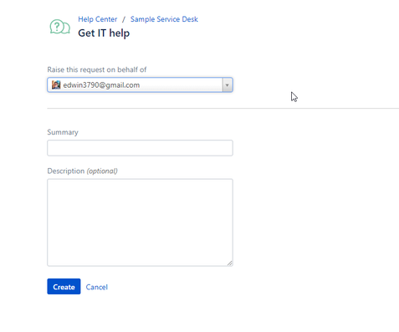Viewport: 399px width, 332px height.
Task: Click the service desk question-mark bubble icon
Action: (59, 27)
